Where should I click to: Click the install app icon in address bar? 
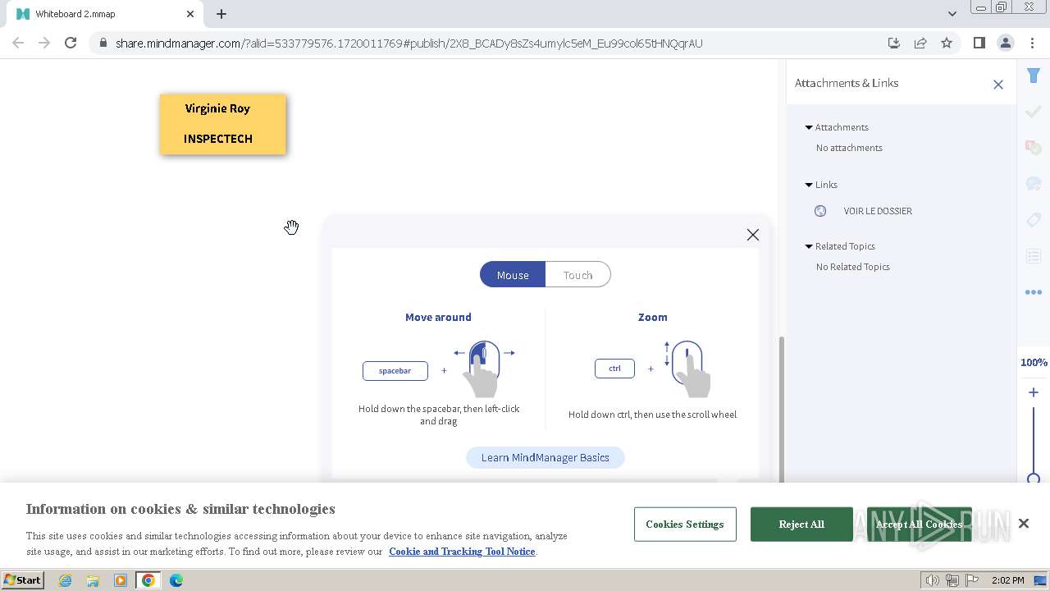pos(894,44)
